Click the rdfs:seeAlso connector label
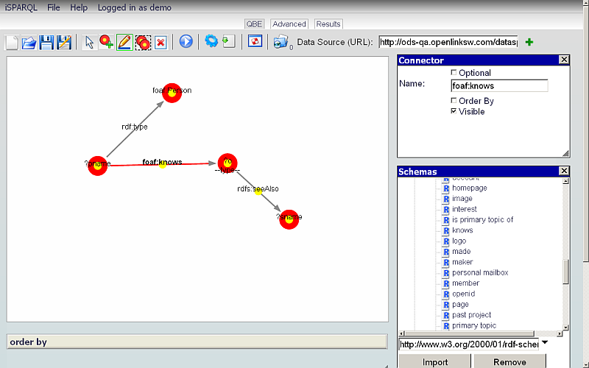Viewport: 589px width, 368px height. pos(258,188)
